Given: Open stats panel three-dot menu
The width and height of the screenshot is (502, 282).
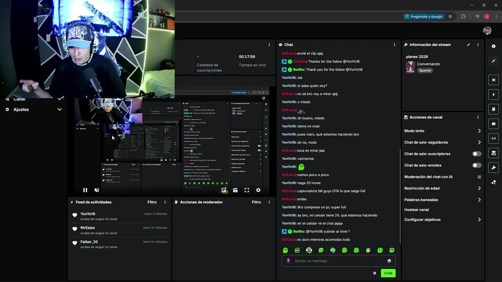Looking at the screenshot, I should point(269,45).
